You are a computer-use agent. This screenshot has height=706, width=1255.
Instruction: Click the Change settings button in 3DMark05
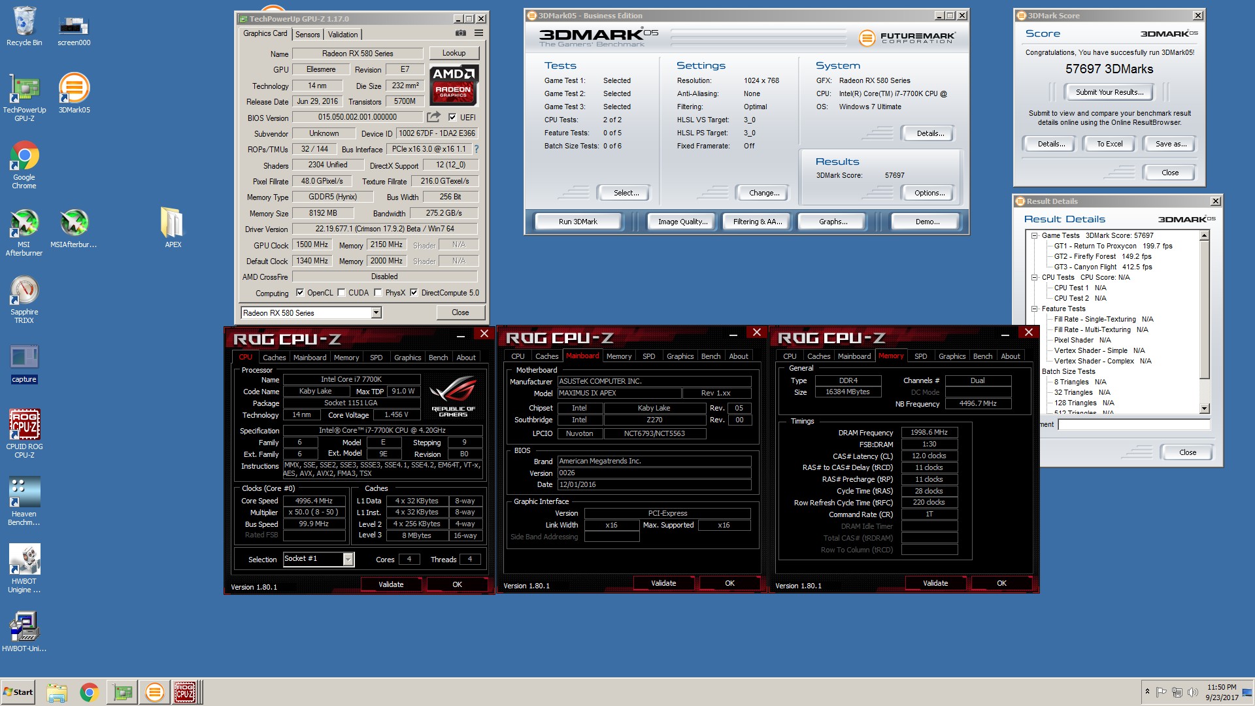(x=764, y=193)
